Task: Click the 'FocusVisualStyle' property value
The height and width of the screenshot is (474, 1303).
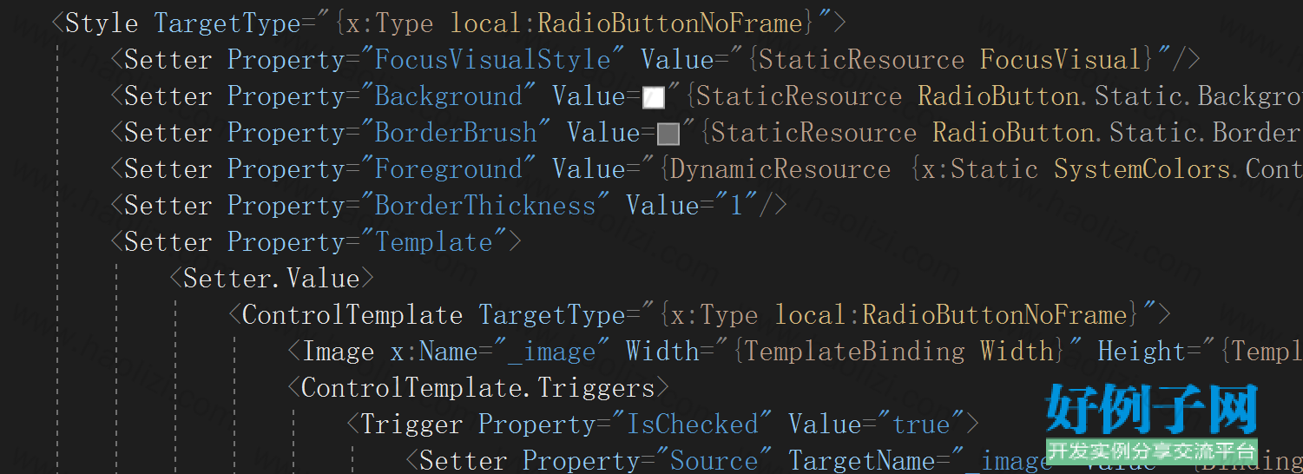Action: 492,60
